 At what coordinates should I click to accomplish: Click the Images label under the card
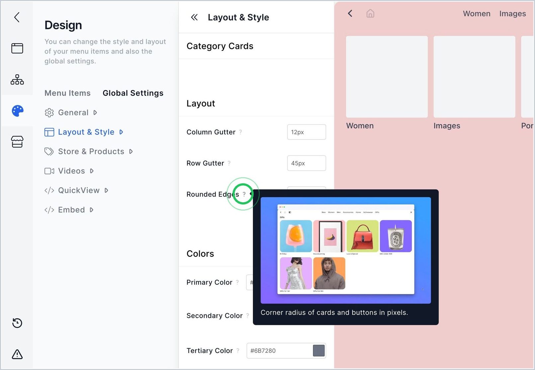click(x=447, y=126)
